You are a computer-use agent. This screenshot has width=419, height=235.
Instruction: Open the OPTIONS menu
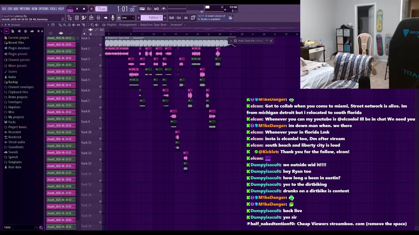(x=44, y=9)
